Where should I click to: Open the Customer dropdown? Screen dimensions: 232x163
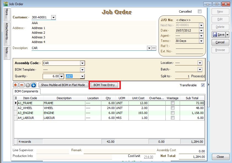[x=53, y=17]
